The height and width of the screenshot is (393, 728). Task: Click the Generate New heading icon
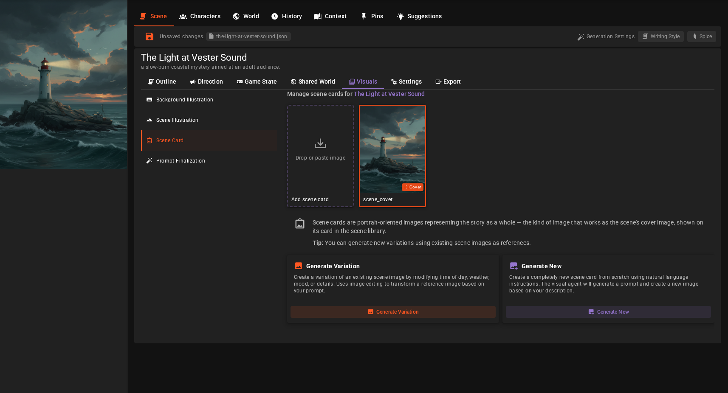[x=514, y=266]
